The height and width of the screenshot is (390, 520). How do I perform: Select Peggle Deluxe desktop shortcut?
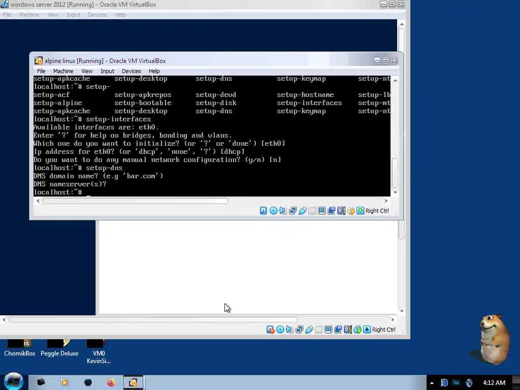59,348
